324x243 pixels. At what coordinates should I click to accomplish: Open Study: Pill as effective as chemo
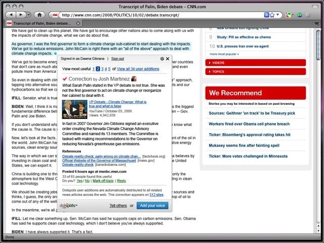coord(244,37)
